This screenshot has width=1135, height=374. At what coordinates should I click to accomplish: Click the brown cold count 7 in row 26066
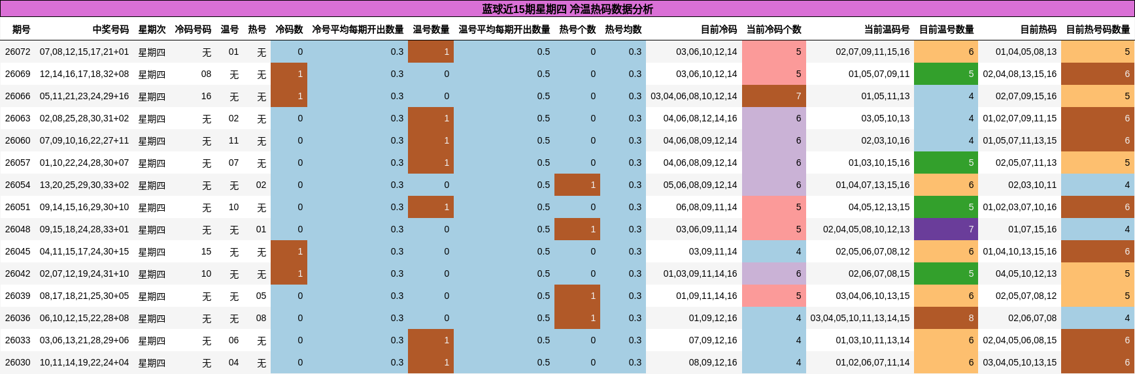pos(774,96)
